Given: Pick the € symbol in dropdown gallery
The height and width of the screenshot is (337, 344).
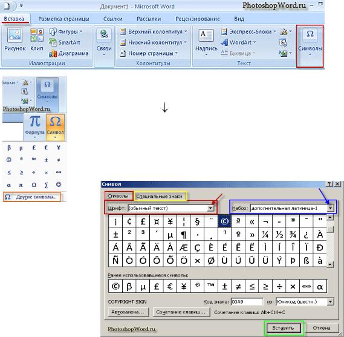Looking at the screenshot, I should pyautogui.click(x=46, y=148).
